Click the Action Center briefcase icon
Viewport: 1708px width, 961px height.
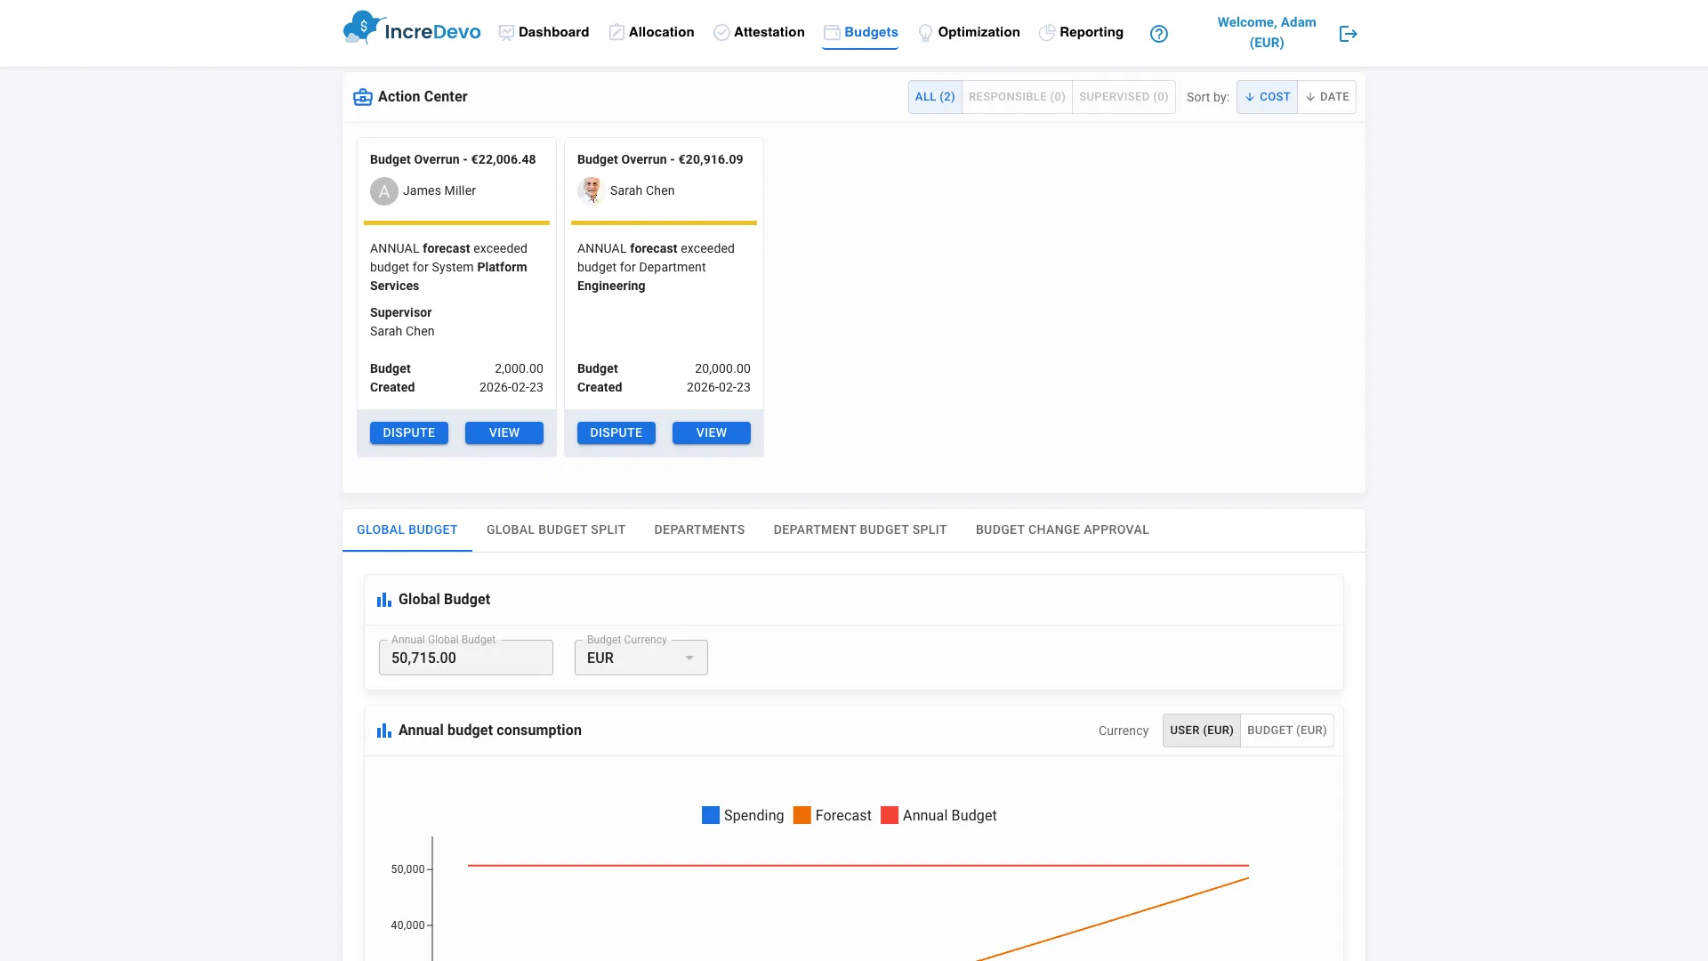(x=362, y=96)
